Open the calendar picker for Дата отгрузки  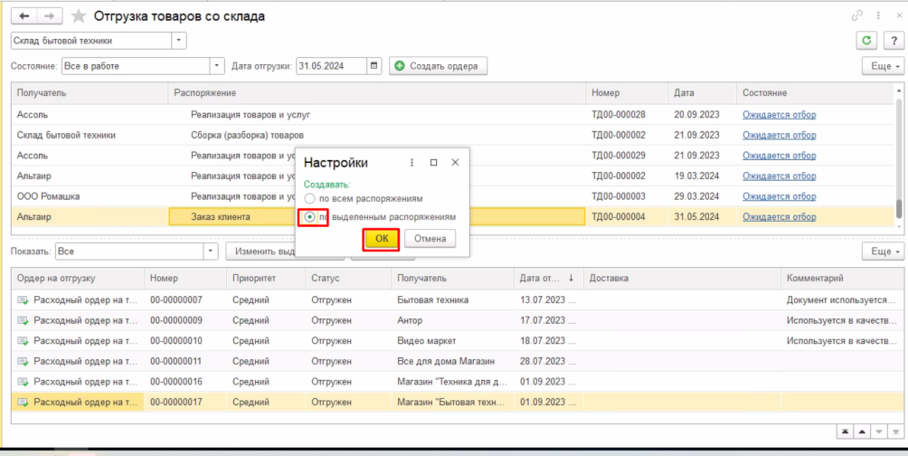pyautogui.click(x=374, y=66)
